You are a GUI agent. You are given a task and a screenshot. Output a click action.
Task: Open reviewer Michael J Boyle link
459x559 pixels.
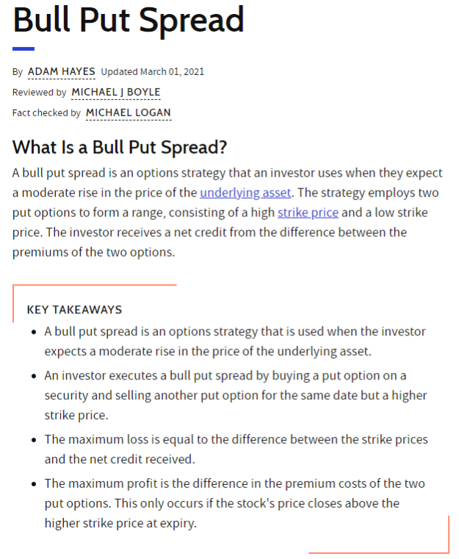[116, 93]
